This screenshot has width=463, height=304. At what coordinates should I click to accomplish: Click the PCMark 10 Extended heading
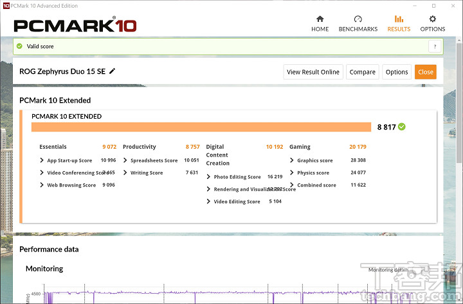coord(55,100)
